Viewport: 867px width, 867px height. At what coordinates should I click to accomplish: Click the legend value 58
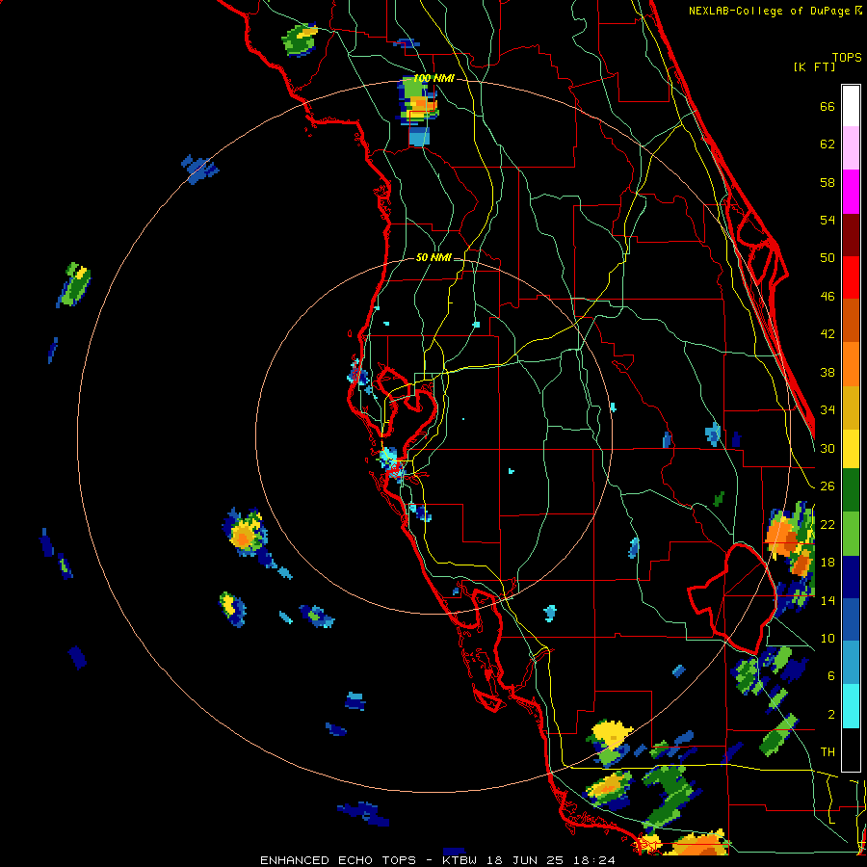[x=828, y=182]
